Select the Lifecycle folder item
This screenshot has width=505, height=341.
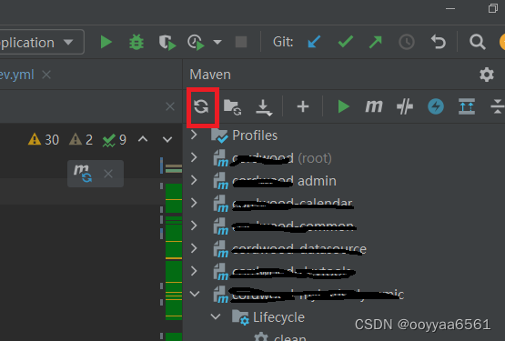point(278,317)
